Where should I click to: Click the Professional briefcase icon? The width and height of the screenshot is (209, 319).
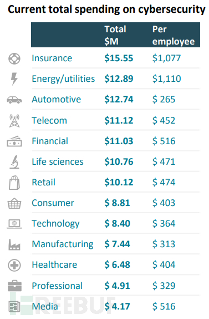pos(14,286)
